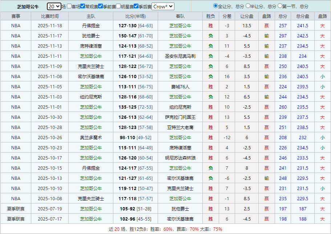Open the match count dropdown showing 20

tap(54, 6)
